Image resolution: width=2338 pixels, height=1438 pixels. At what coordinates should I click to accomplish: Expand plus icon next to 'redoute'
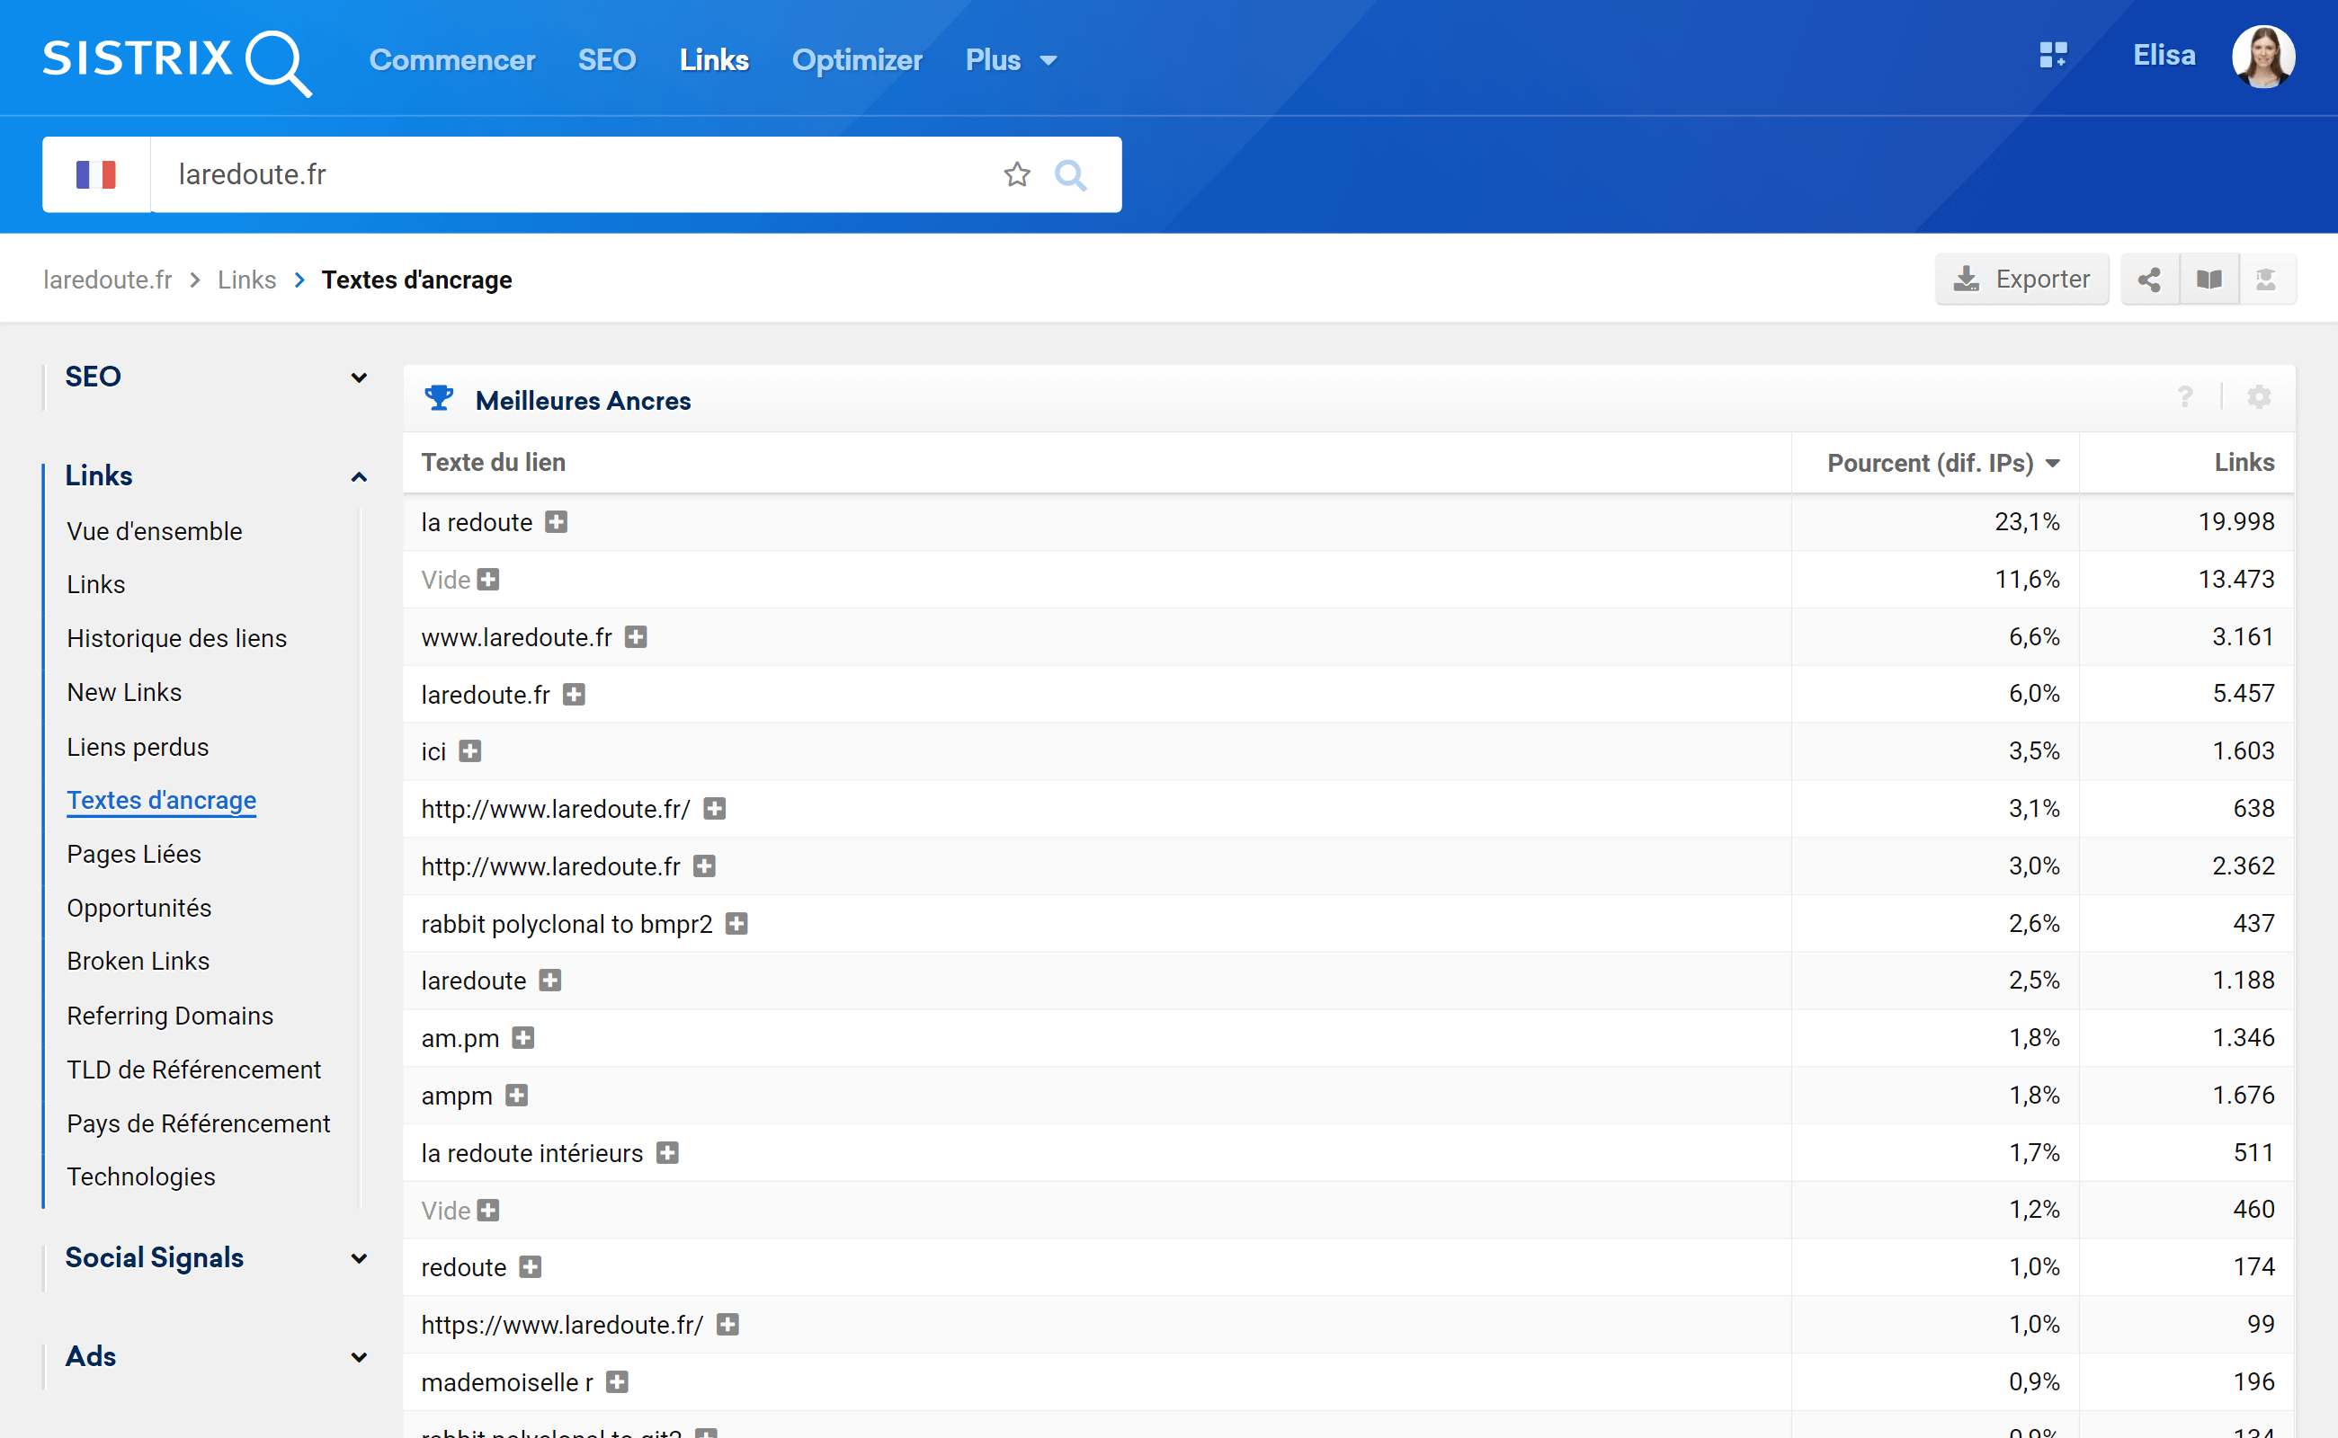point(530,1268)
